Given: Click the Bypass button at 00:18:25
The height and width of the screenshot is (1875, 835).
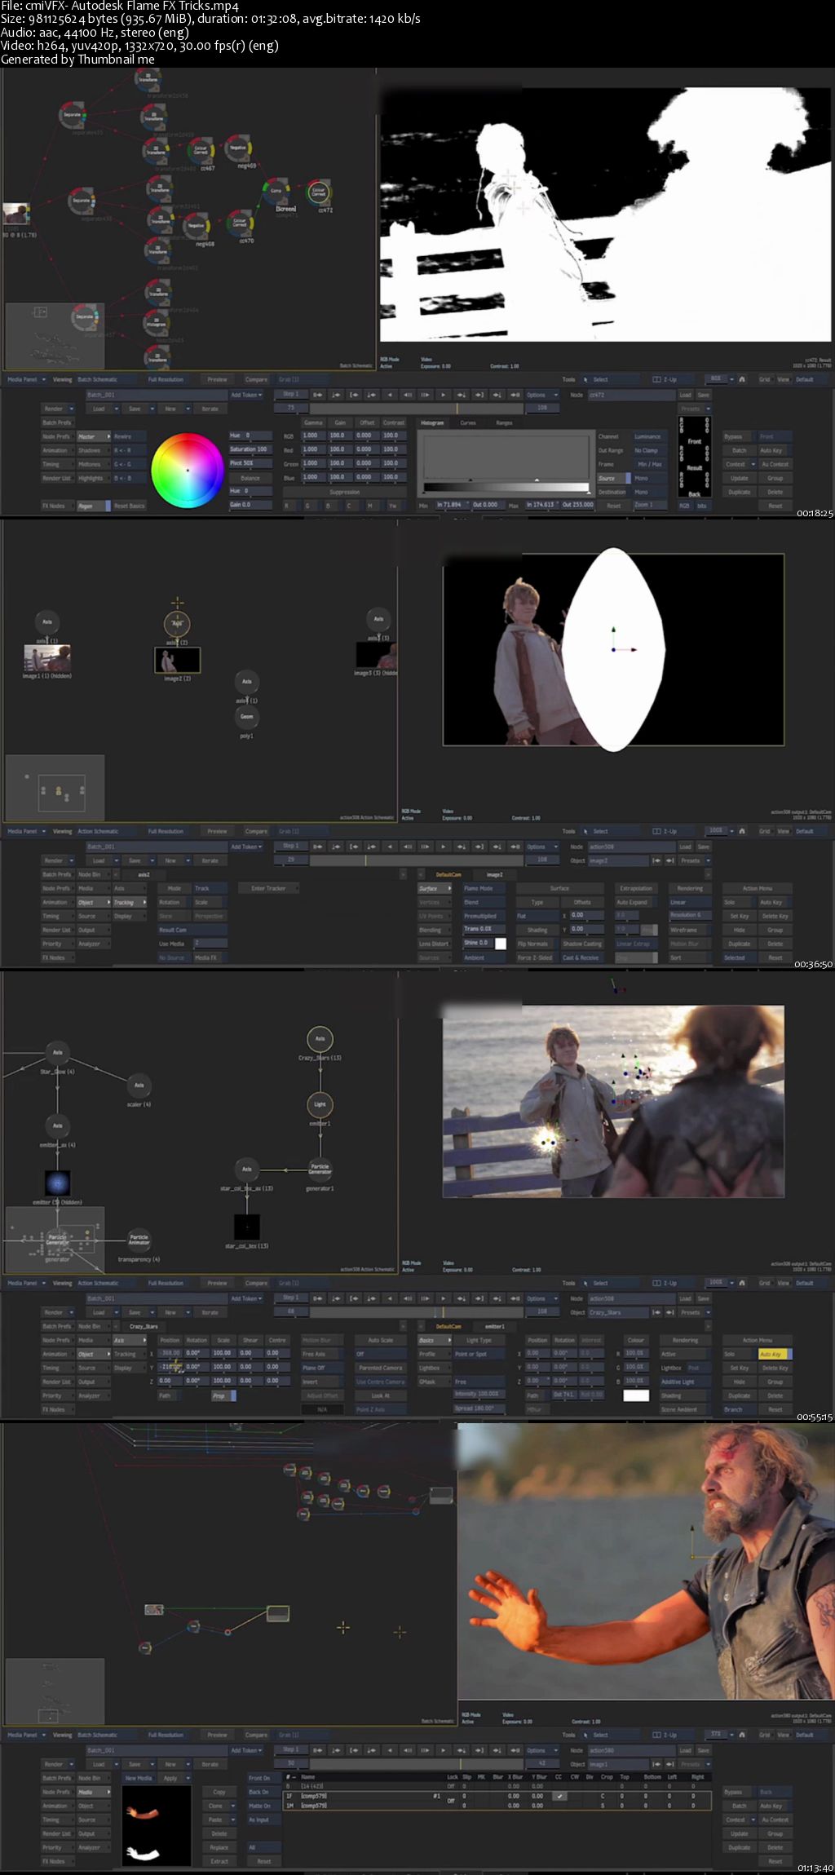Looking at the screenshot, I should click(x=739, y=436).
